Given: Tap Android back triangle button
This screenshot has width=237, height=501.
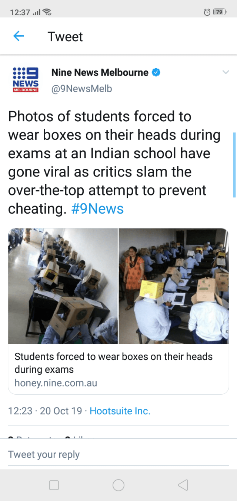Looking at the screenshot, I should click(183, 485).
